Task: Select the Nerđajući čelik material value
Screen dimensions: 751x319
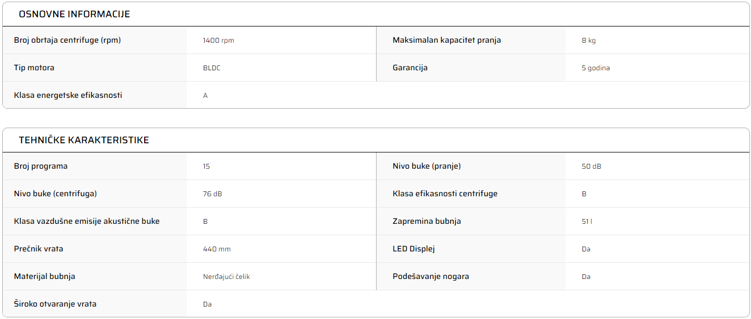Action: click(226, 277)
